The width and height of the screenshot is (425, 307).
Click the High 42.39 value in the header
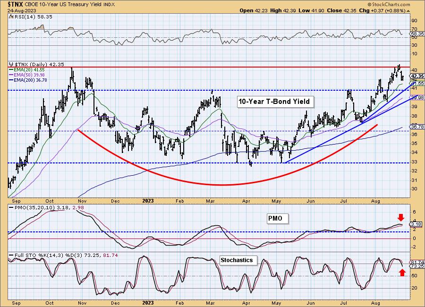(283, 10)
